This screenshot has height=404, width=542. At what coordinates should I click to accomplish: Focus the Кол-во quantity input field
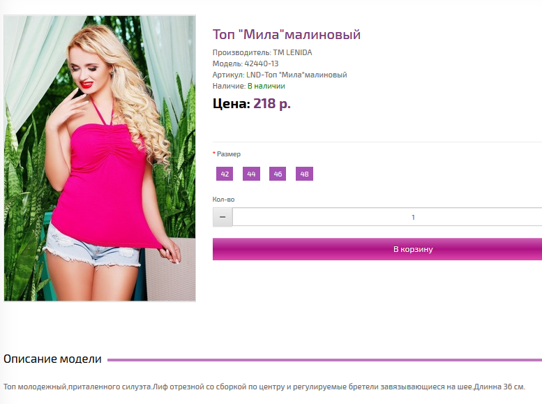click(387, 217)
